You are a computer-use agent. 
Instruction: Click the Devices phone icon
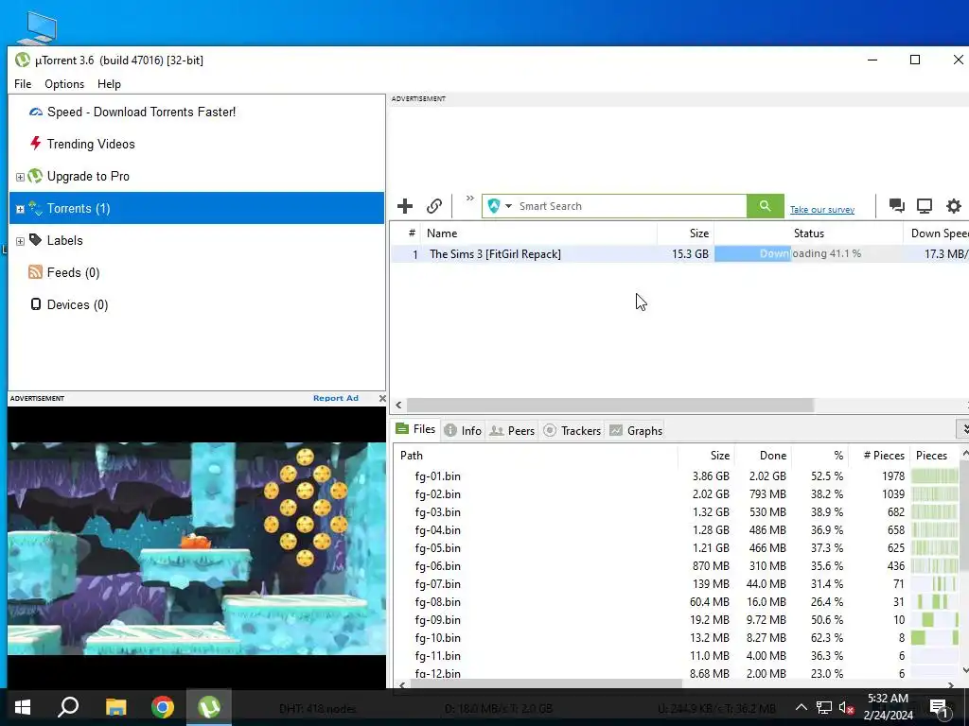(x=36, y=303)
